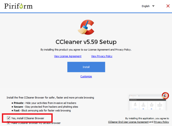The height and width of the screenshot is (126, 172).
Task: Click the CCleaner Browser badge icon
Action: tap(165, 96)
